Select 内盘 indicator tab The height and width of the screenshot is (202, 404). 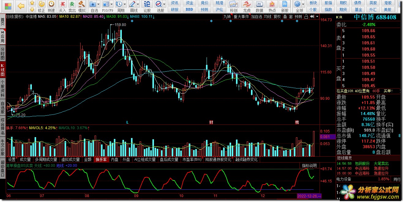pyautogui.click(x=115, y=159)
